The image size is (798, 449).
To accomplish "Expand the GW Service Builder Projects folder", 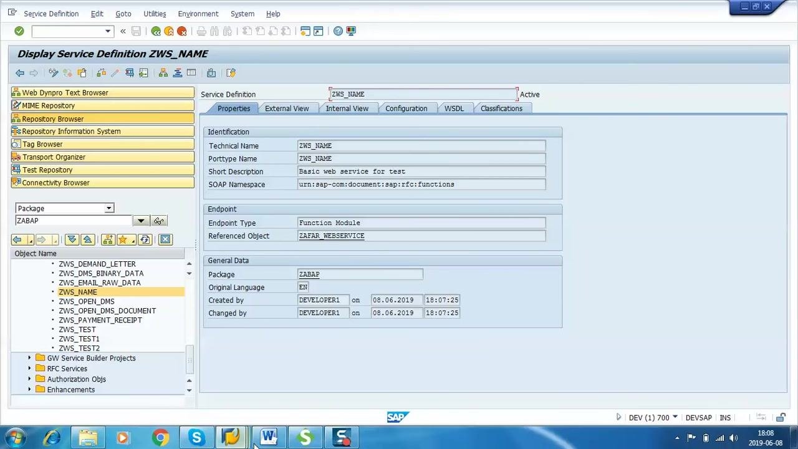I will 29,358.
